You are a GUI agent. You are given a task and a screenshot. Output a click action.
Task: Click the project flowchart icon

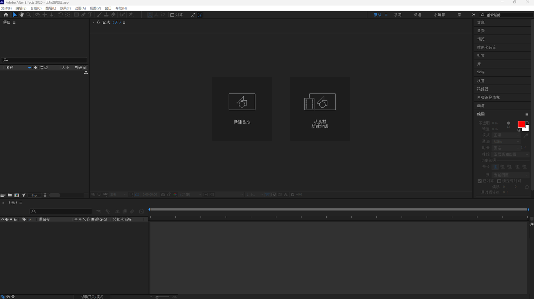[x=86, y=73]
